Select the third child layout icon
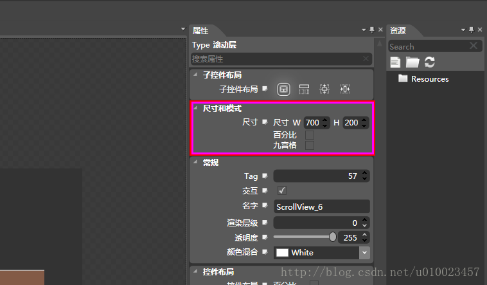 coord(324,89)
